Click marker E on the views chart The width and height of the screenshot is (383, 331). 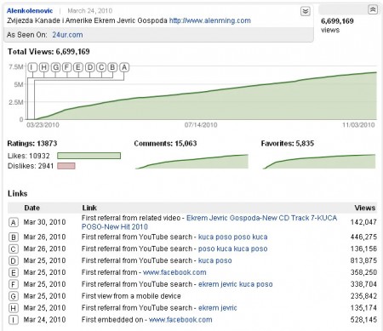(x=78, y=67)
